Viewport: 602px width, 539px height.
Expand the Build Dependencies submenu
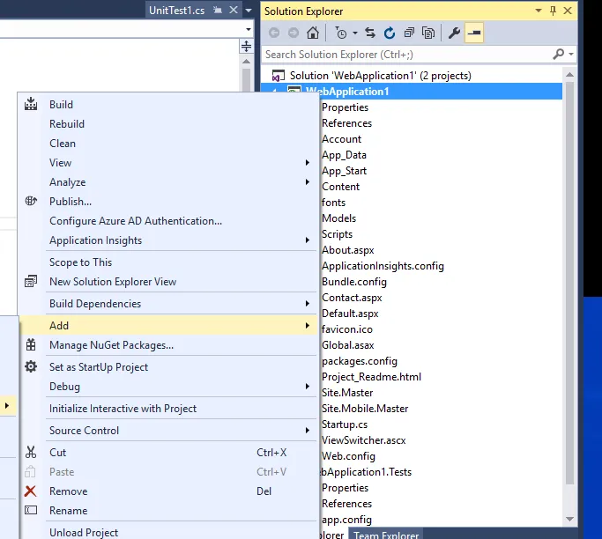point(168,304)
